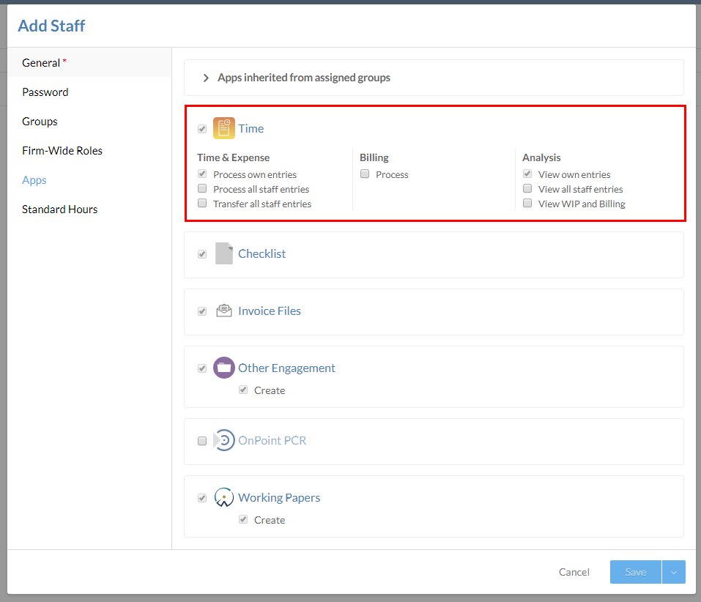Enable View WIP and Billing
Screen dimensions: 701x602
point(527,204)
